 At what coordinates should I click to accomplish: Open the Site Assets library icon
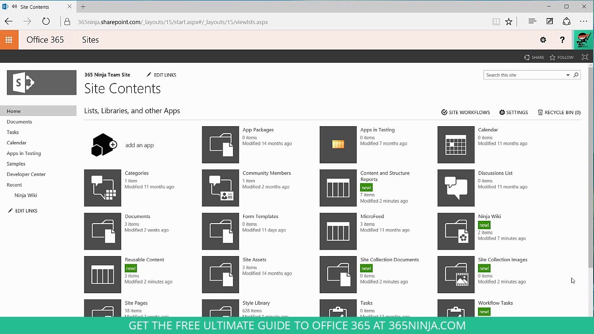click(220, 275)
